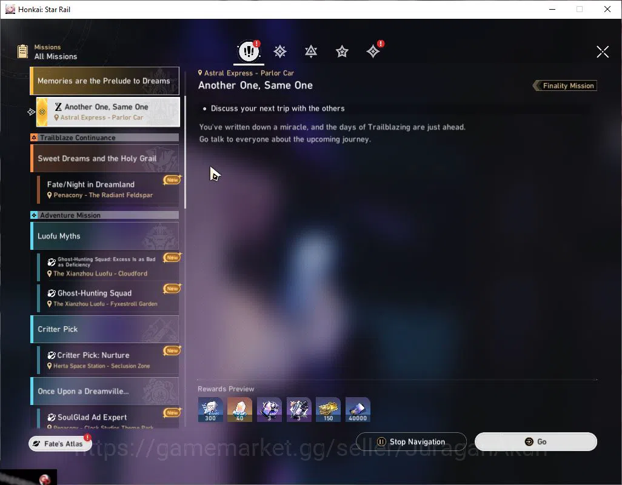This screenshot has height=485, width=622.
Task: Switch to the star-shaped mission filter icon
Action: 342,52
